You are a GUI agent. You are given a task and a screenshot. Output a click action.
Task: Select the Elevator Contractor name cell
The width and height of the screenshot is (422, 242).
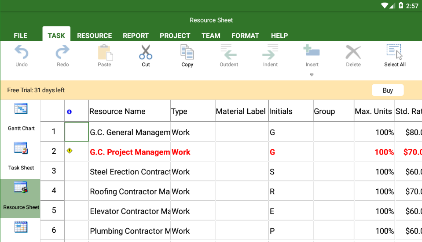(129, 210)
